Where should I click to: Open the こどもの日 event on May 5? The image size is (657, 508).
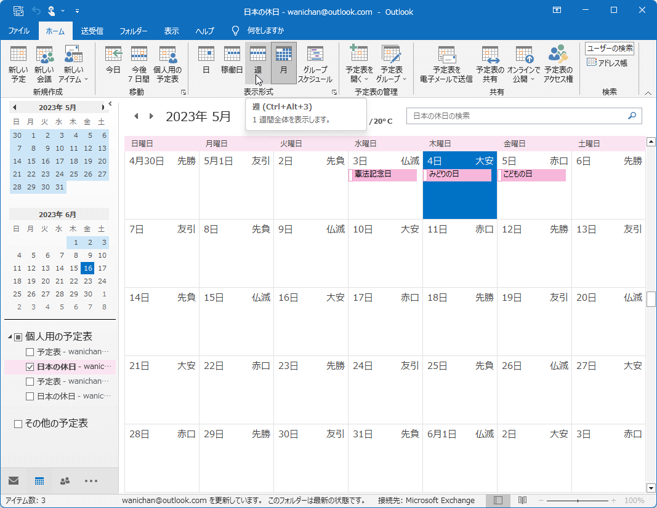[x=532, y=175]
